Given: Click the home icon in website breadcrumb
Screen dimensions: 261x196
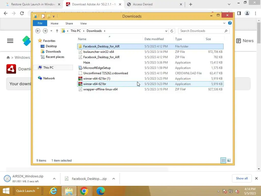Looking at the screenshot, I should [x=8, y=57].
